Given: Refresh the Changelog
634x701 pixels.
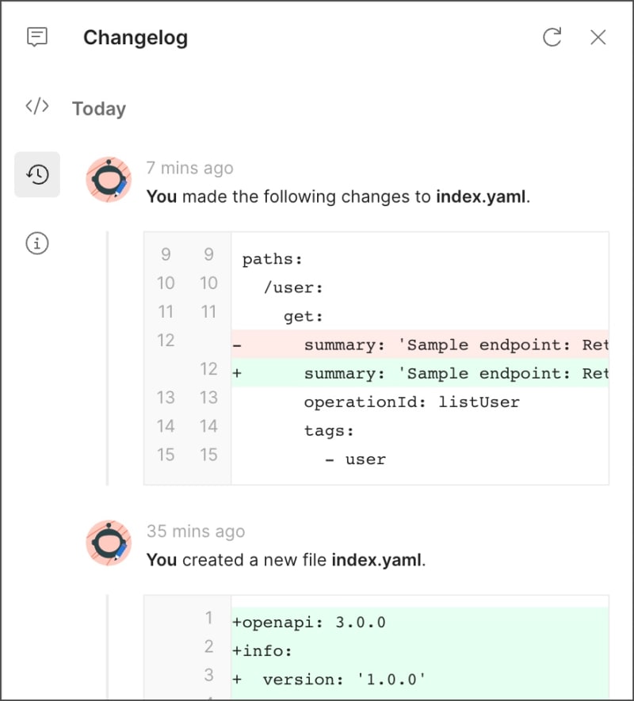Looking at the screenshot, I should [x=552, y=36].
